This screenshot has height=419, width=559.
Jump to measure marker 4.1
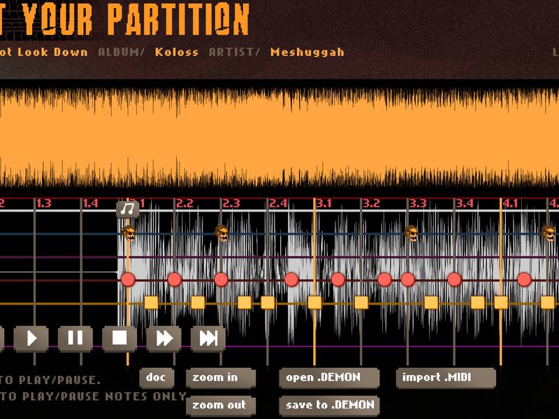[x=511, y=203]
